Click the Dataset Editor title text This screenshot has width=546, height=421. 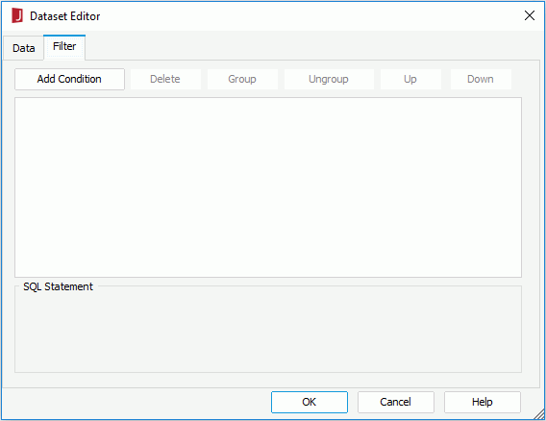65,16
